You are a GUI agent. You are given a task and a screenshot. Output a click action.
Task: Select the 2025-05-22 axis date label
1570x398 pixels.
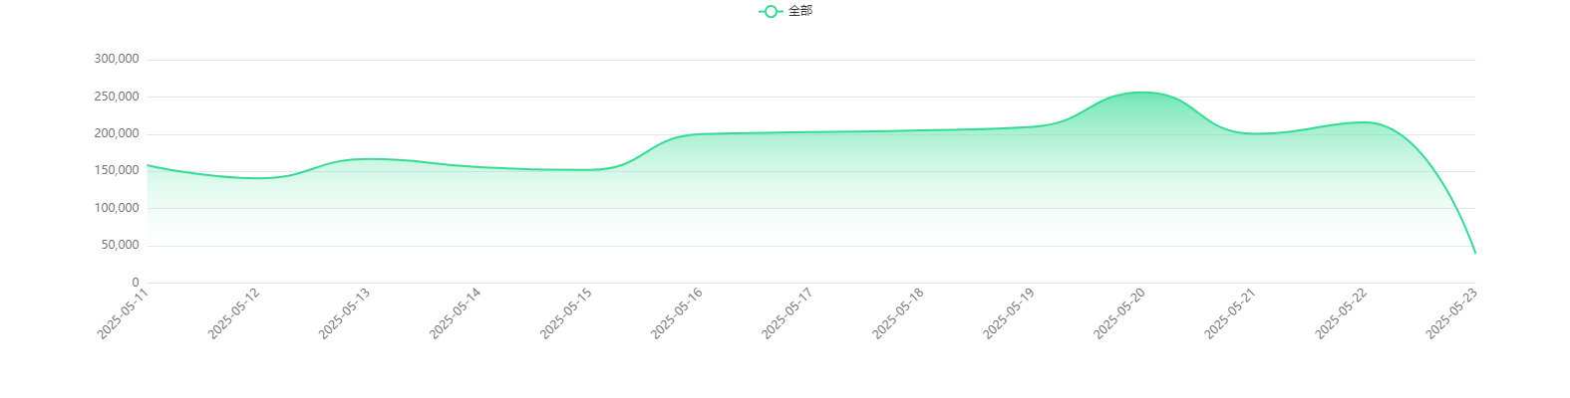point(1340,313)
